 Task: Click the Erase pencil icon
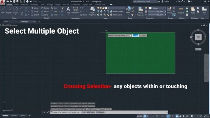(x=62, y=8)
